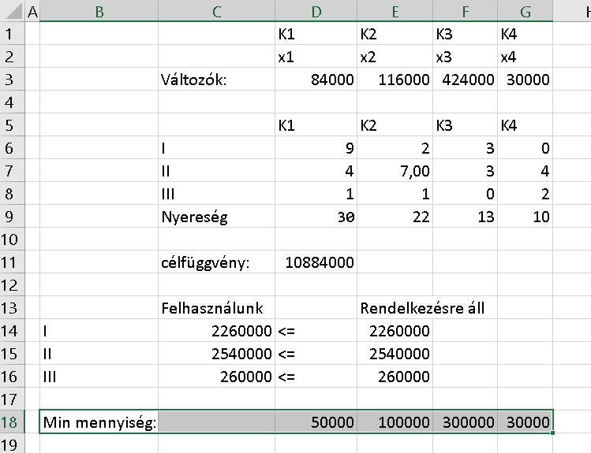591x453 pixels.
Task: Select row 11 header
Action: tap(11, 262)
